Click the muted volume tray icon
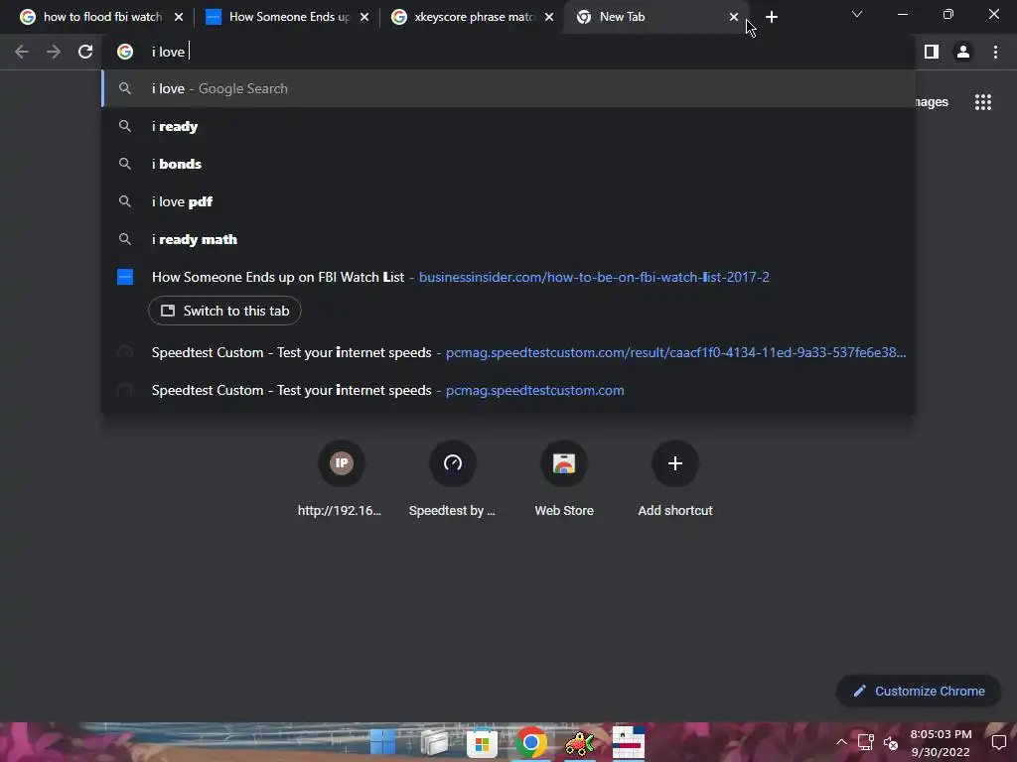 [891, 742]
